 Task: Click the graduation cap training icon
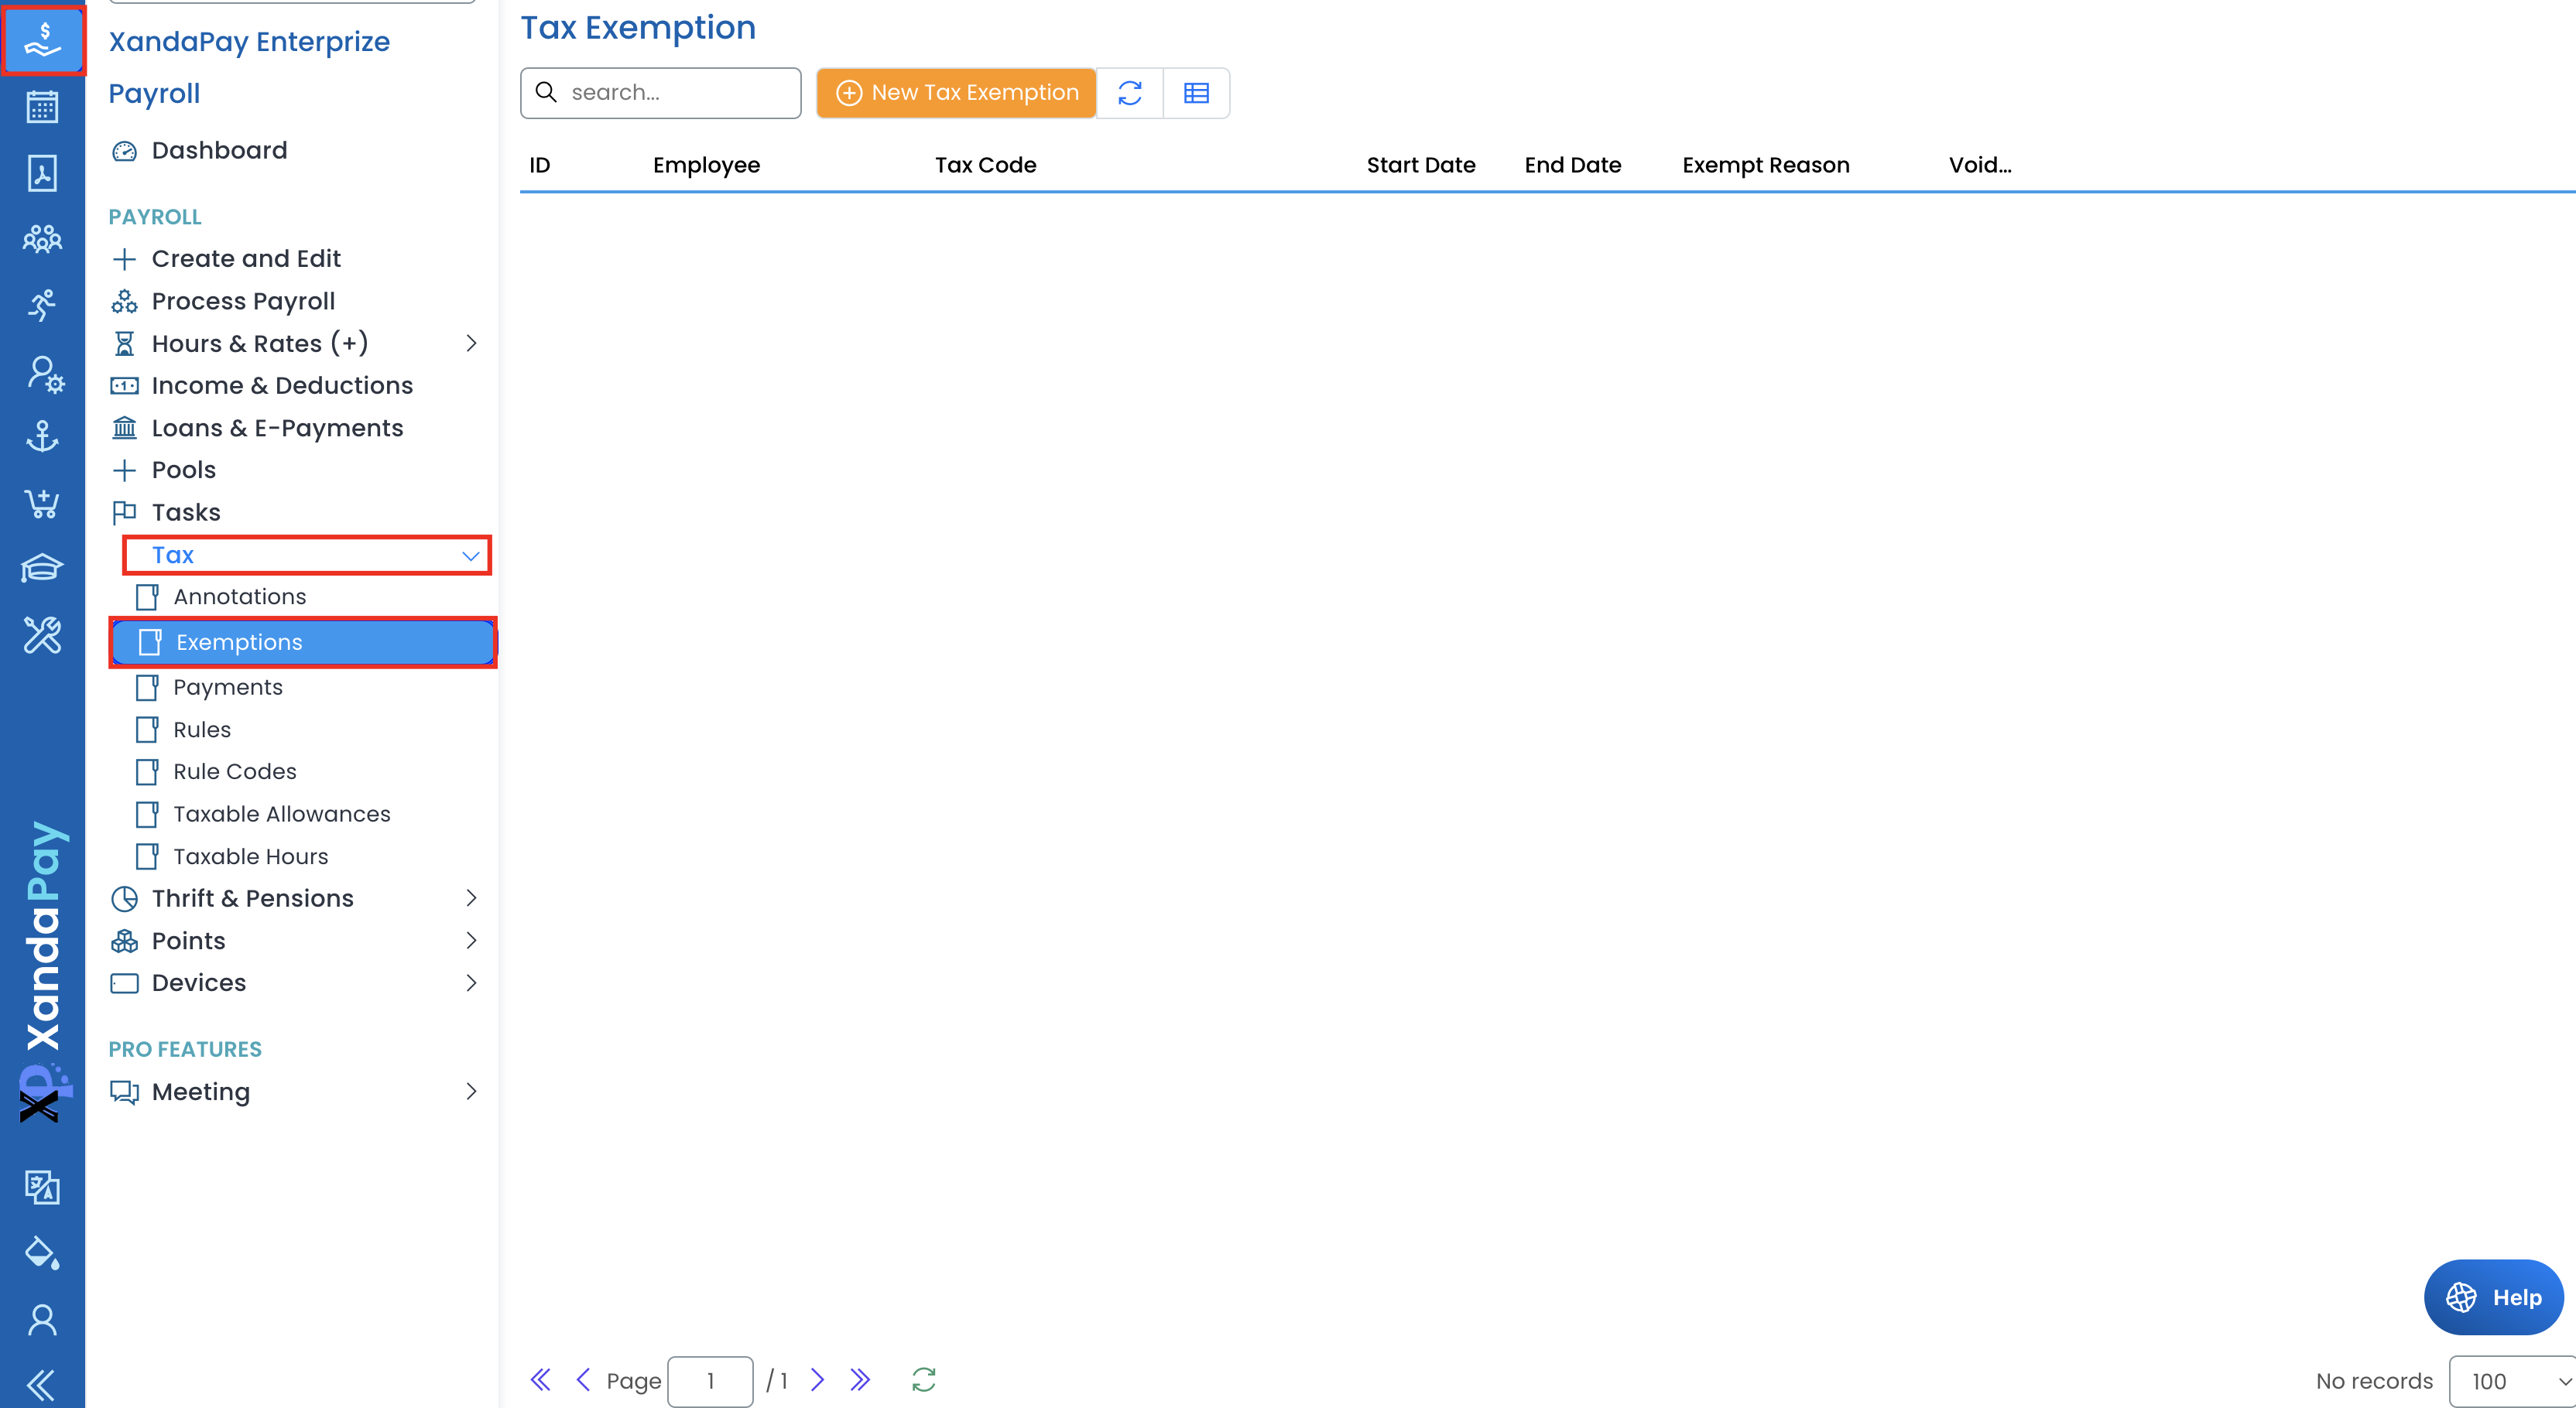pyautogui.click(x=42, y=569)
